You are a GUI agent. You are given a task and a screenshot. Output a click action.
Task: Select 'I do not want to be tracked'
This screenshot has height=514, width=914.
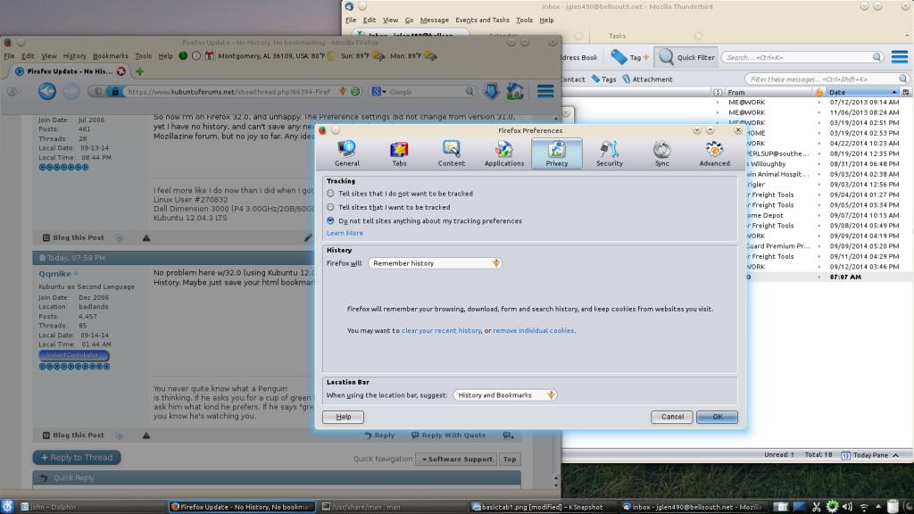tap(331, 194)
